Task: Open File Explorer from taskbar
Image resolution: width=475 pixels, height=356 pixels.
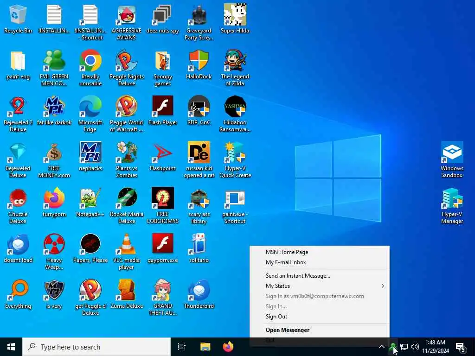Action: [205, 347]
